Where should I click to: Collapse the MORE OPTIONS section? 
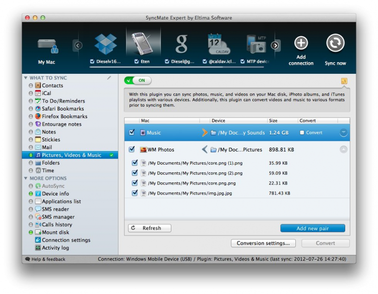click(26, 178)
